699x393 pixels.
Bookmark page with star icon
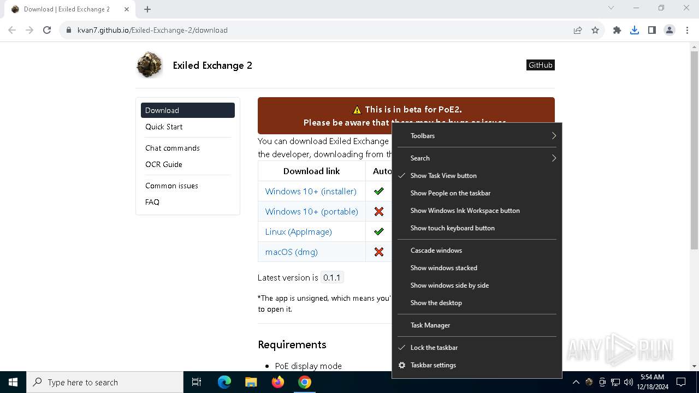click(x=595, y=30)
